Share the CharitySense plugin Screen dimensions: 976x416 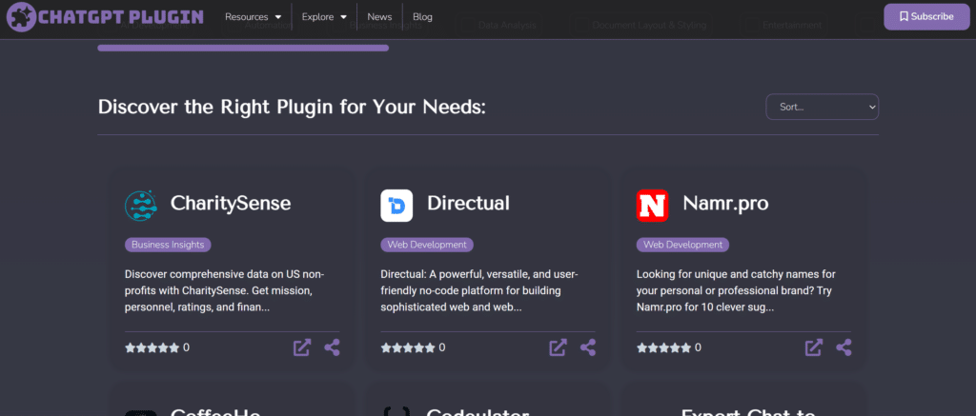333,347
